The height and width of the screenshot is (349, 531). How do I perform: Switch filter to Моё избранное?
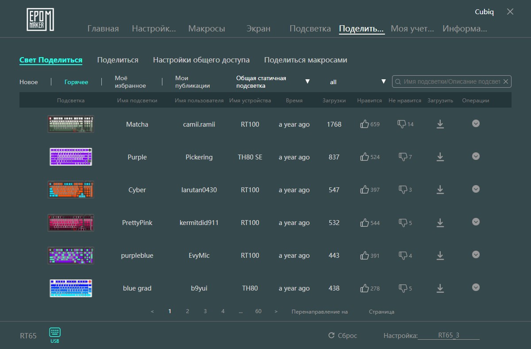pyautogui.click(x=130, y=82)
